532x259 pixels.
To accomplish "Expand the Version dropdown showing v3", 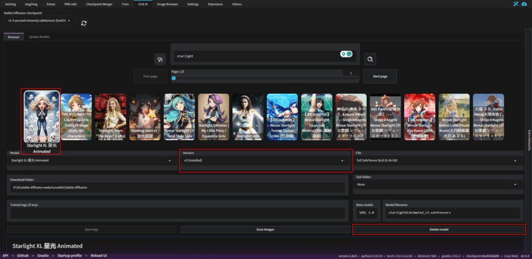I will [265, 161].
